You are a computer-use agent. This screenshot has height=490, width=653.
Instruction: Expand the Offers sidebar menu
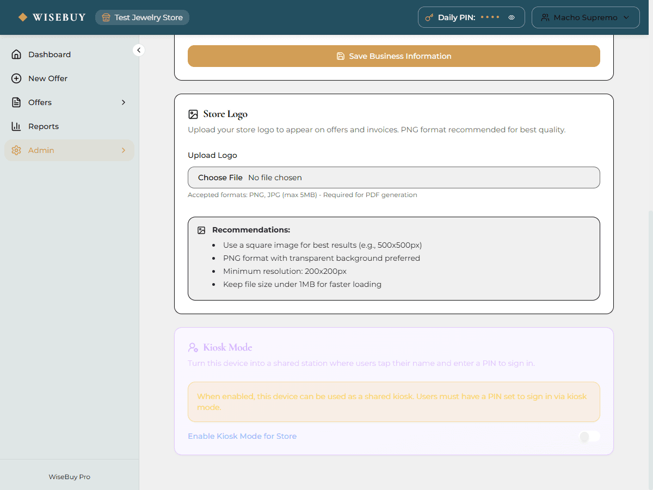pos(123,102)
